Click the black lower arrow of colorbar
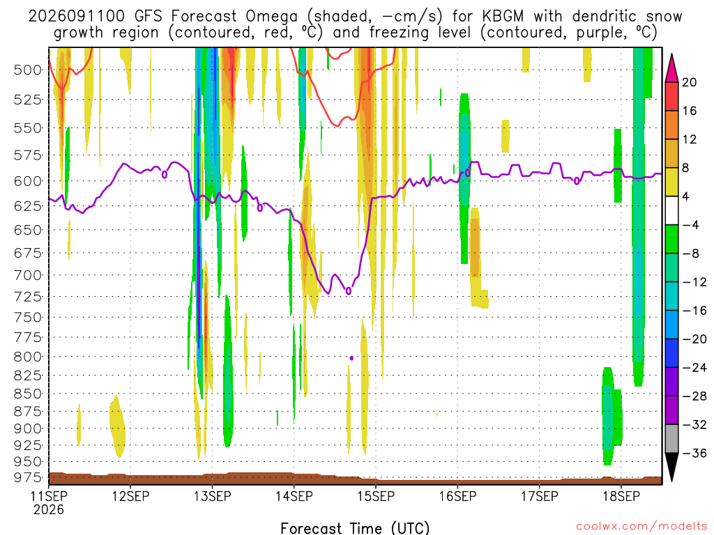This screenshot has height=535, width=714. pyautogui.click(x=671, y=467)
